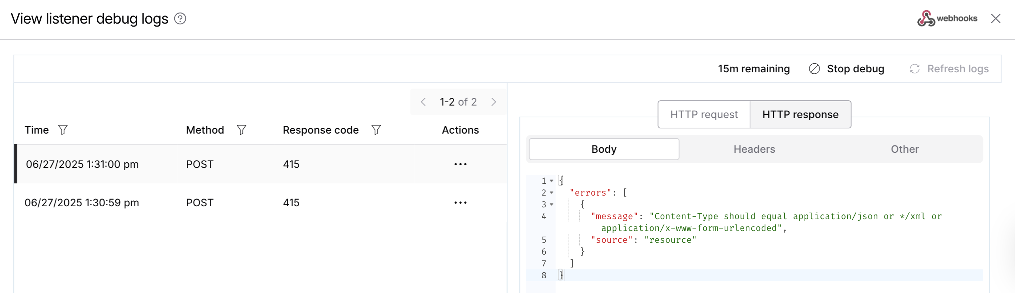Viewport: 1015px width, 293px height.
Task: Click the "source" key in JSON body
Action: (x=611, y=240)
